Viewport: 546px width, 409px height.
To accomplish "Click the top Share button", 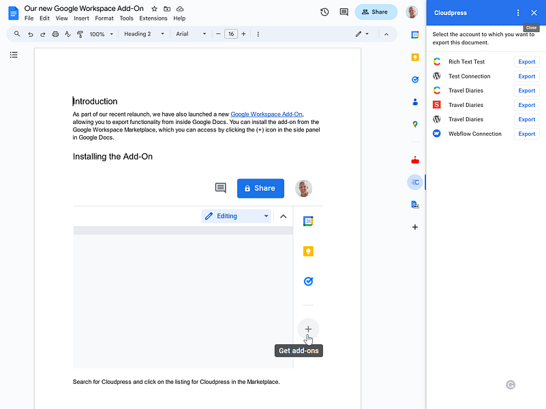I will [376, 12].
